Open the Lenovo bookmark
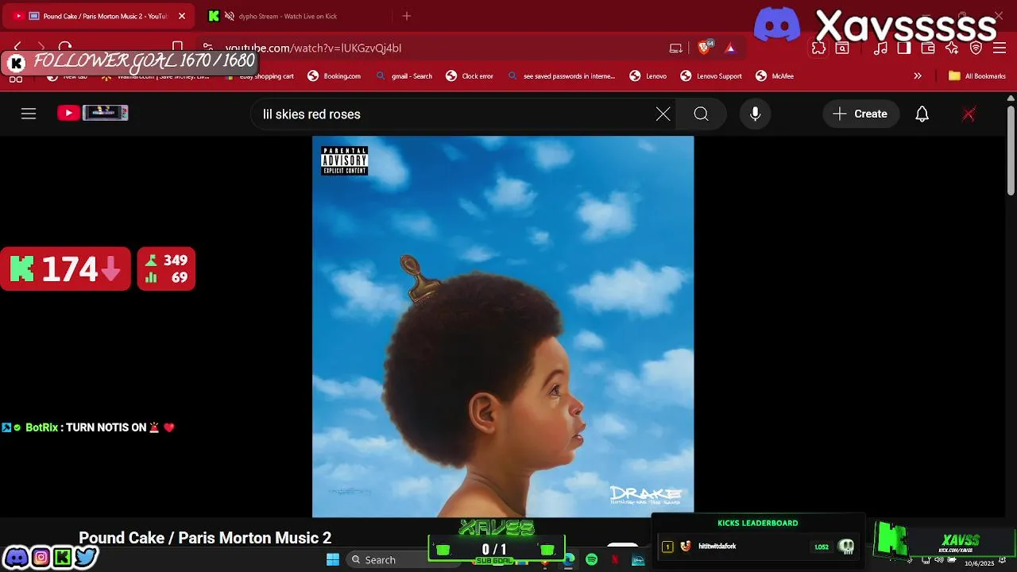The height and width of the screenshot is (572, 1017). pos(648,76)
